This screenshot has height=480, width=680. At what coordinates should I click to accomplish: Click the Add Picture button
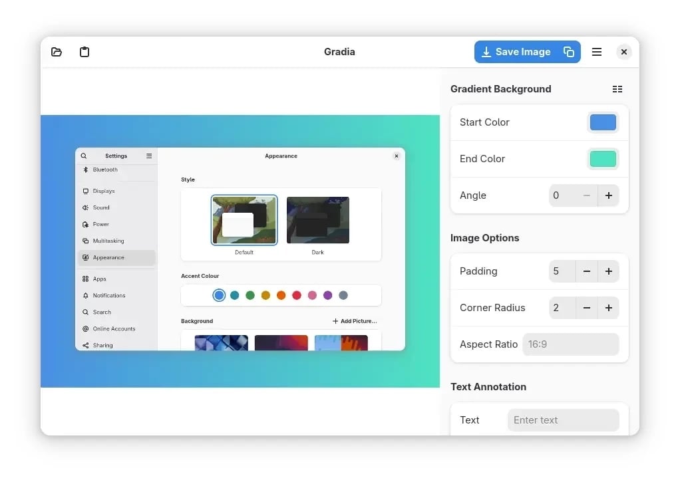[x=355, y=322]
